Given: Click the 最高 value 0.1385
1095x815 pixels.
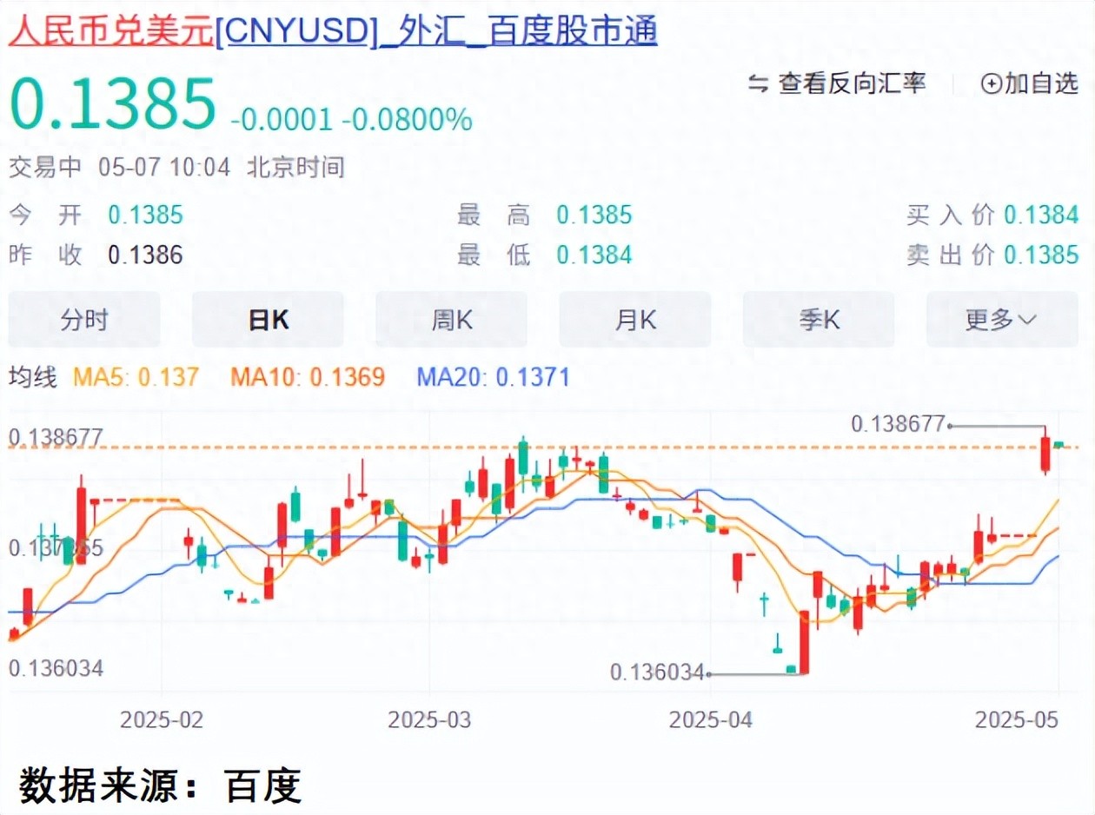Looking at the screenshot, I should [594, 215].
